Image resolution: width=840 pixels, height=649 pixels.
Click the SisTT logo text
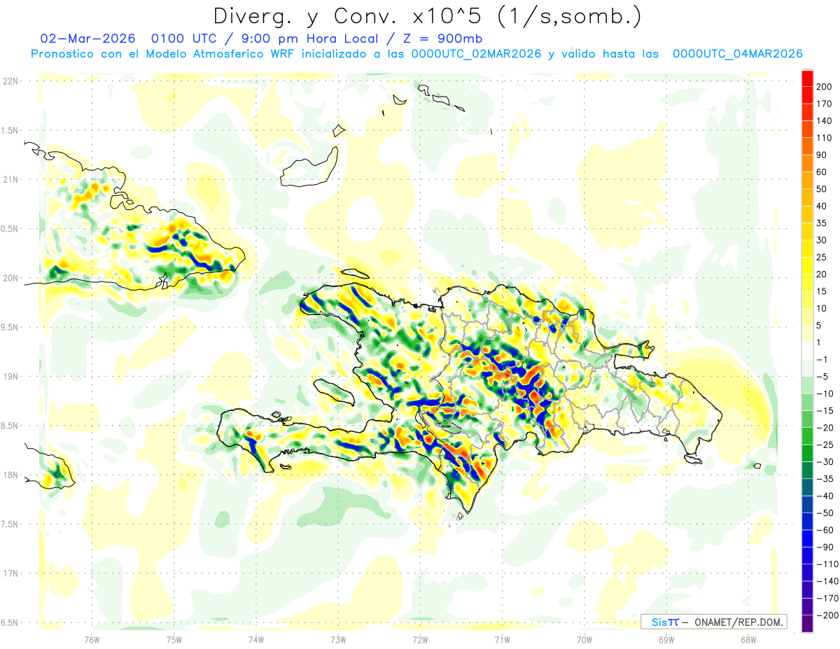point(665,622)
